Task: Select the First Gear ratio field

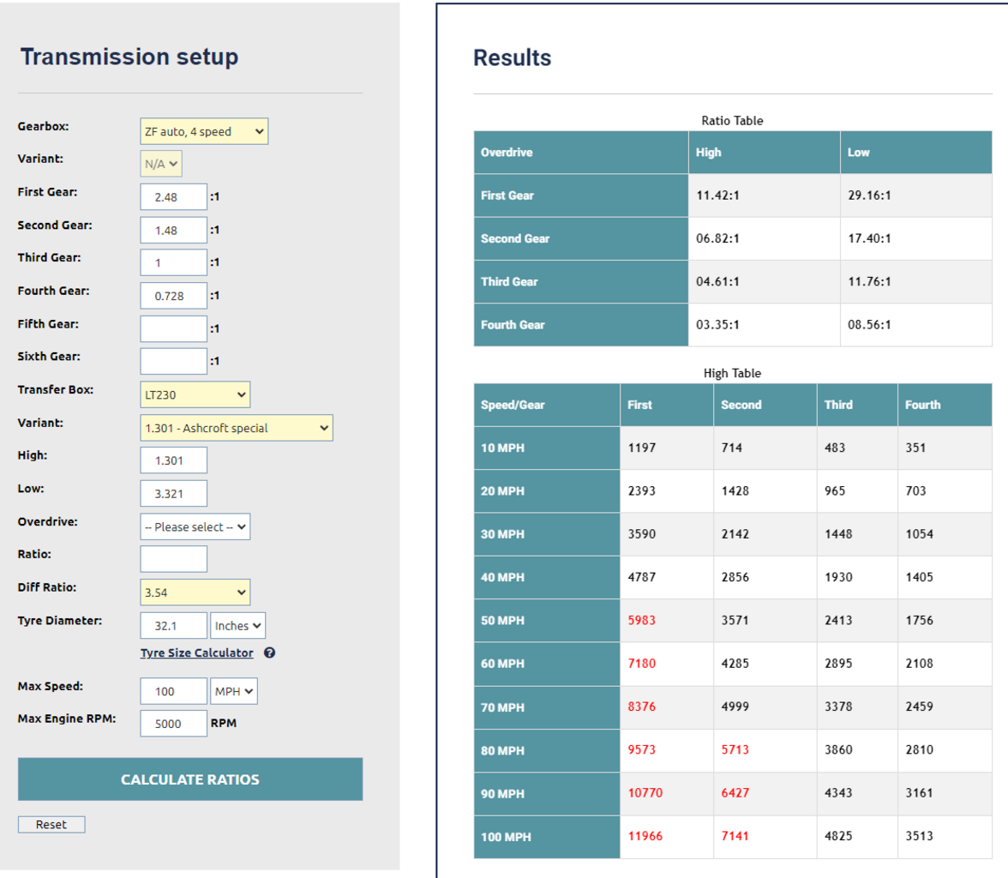Action: (173, 197)
